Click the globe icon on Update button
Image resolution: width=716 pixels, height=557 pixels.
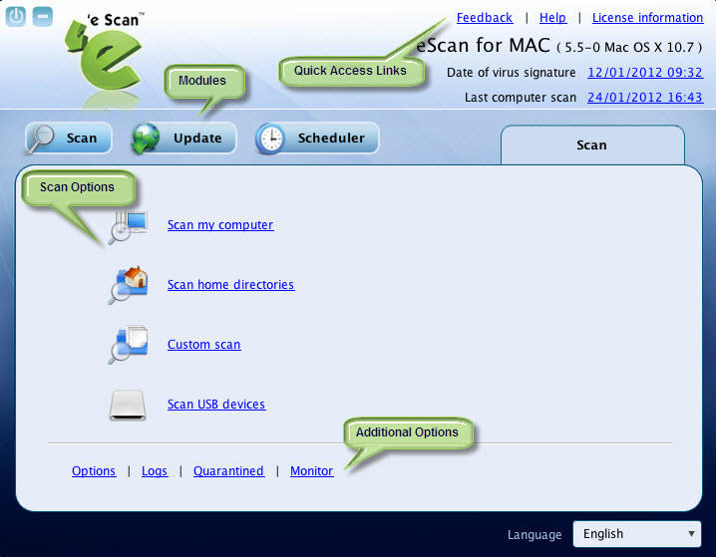click(146, 138)
